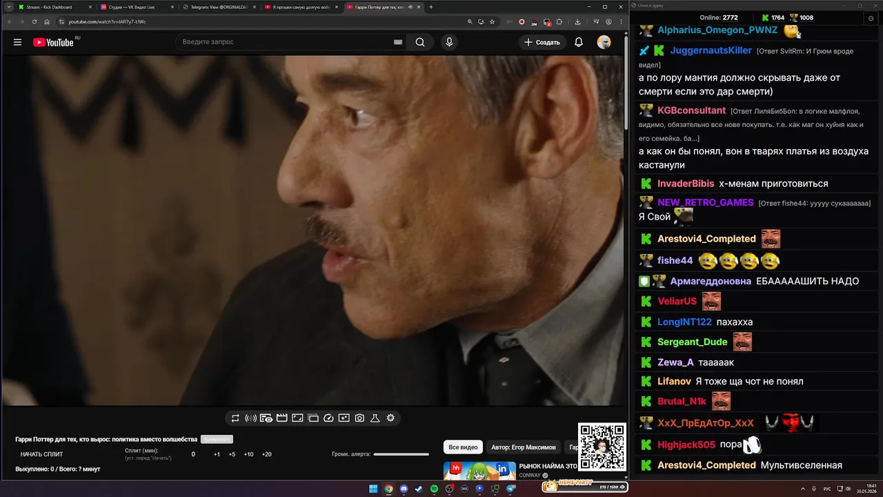Click the KGBconsultant username in chat
The width and height of the screenshot is (883, 497).
(691, 110)
